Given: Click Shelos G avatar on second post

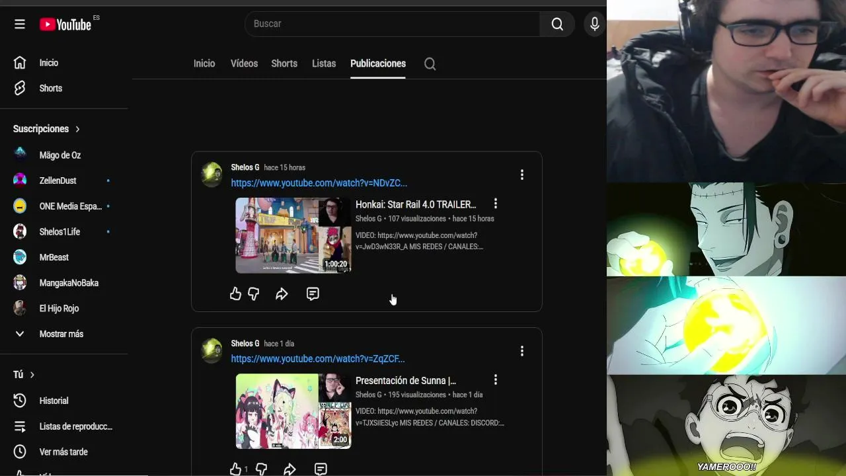Looking at the screenshot, I should (212, 351).
